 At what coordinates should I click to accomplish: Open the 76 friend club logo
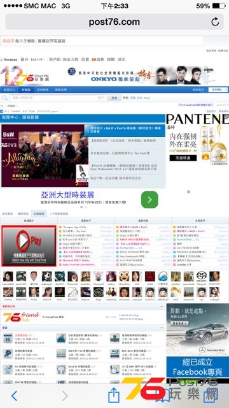(x=21, y=317)
